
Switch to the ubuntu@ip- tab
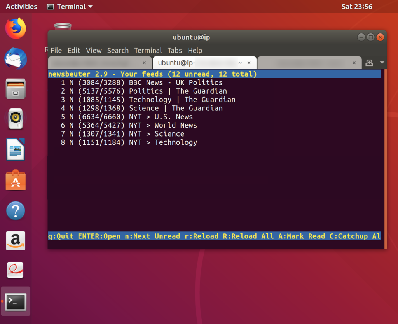(x=198, y=63)
